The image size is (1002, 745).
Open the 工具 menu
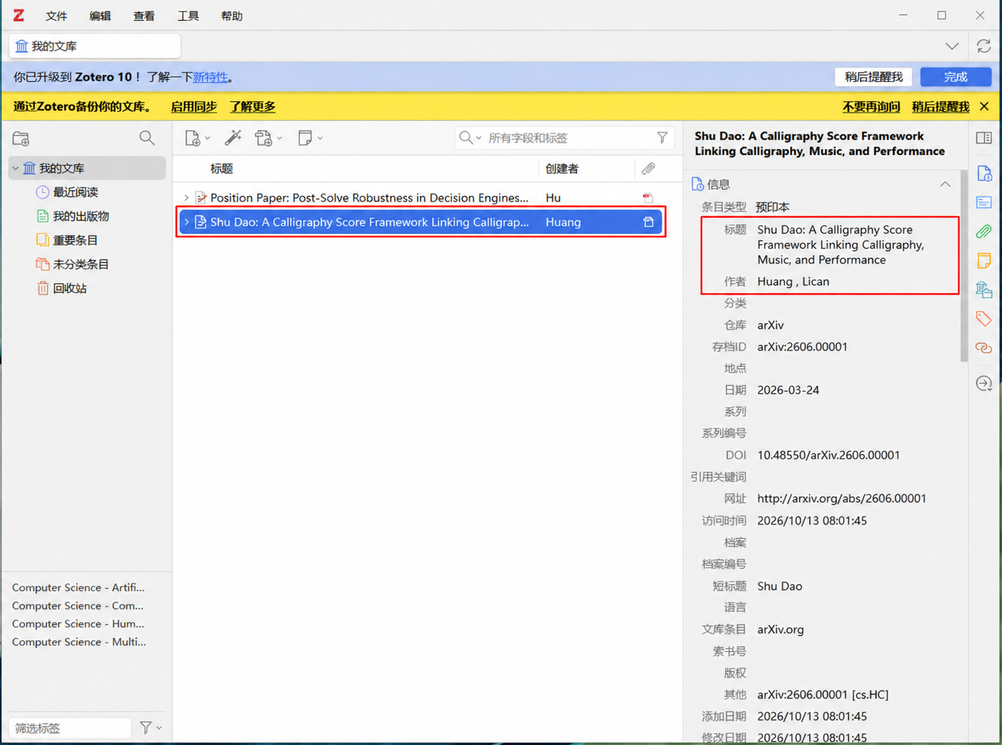coord(188,16)
